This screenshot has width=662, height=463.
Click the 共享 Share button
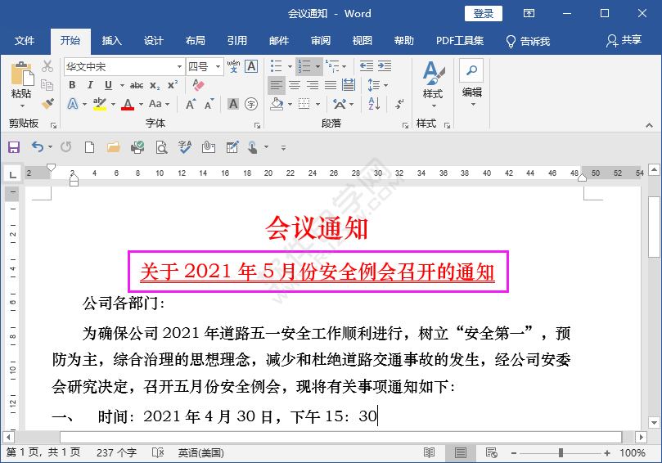[624, 41]
